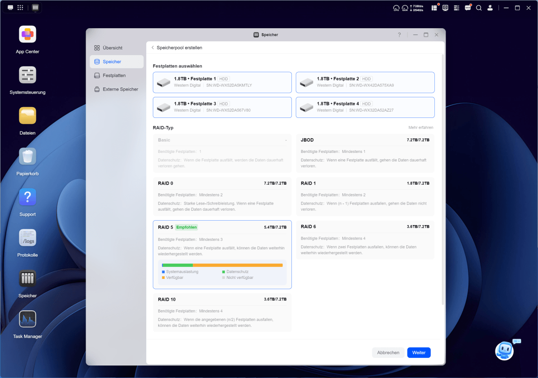Click the RAID-Typ heading
The image size is (538, 378).
163,128
